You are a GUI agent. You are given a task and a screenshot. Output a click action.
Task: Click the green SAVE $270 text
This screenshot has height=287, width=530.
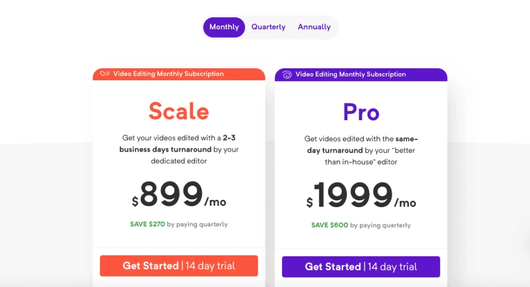point(148,224)
